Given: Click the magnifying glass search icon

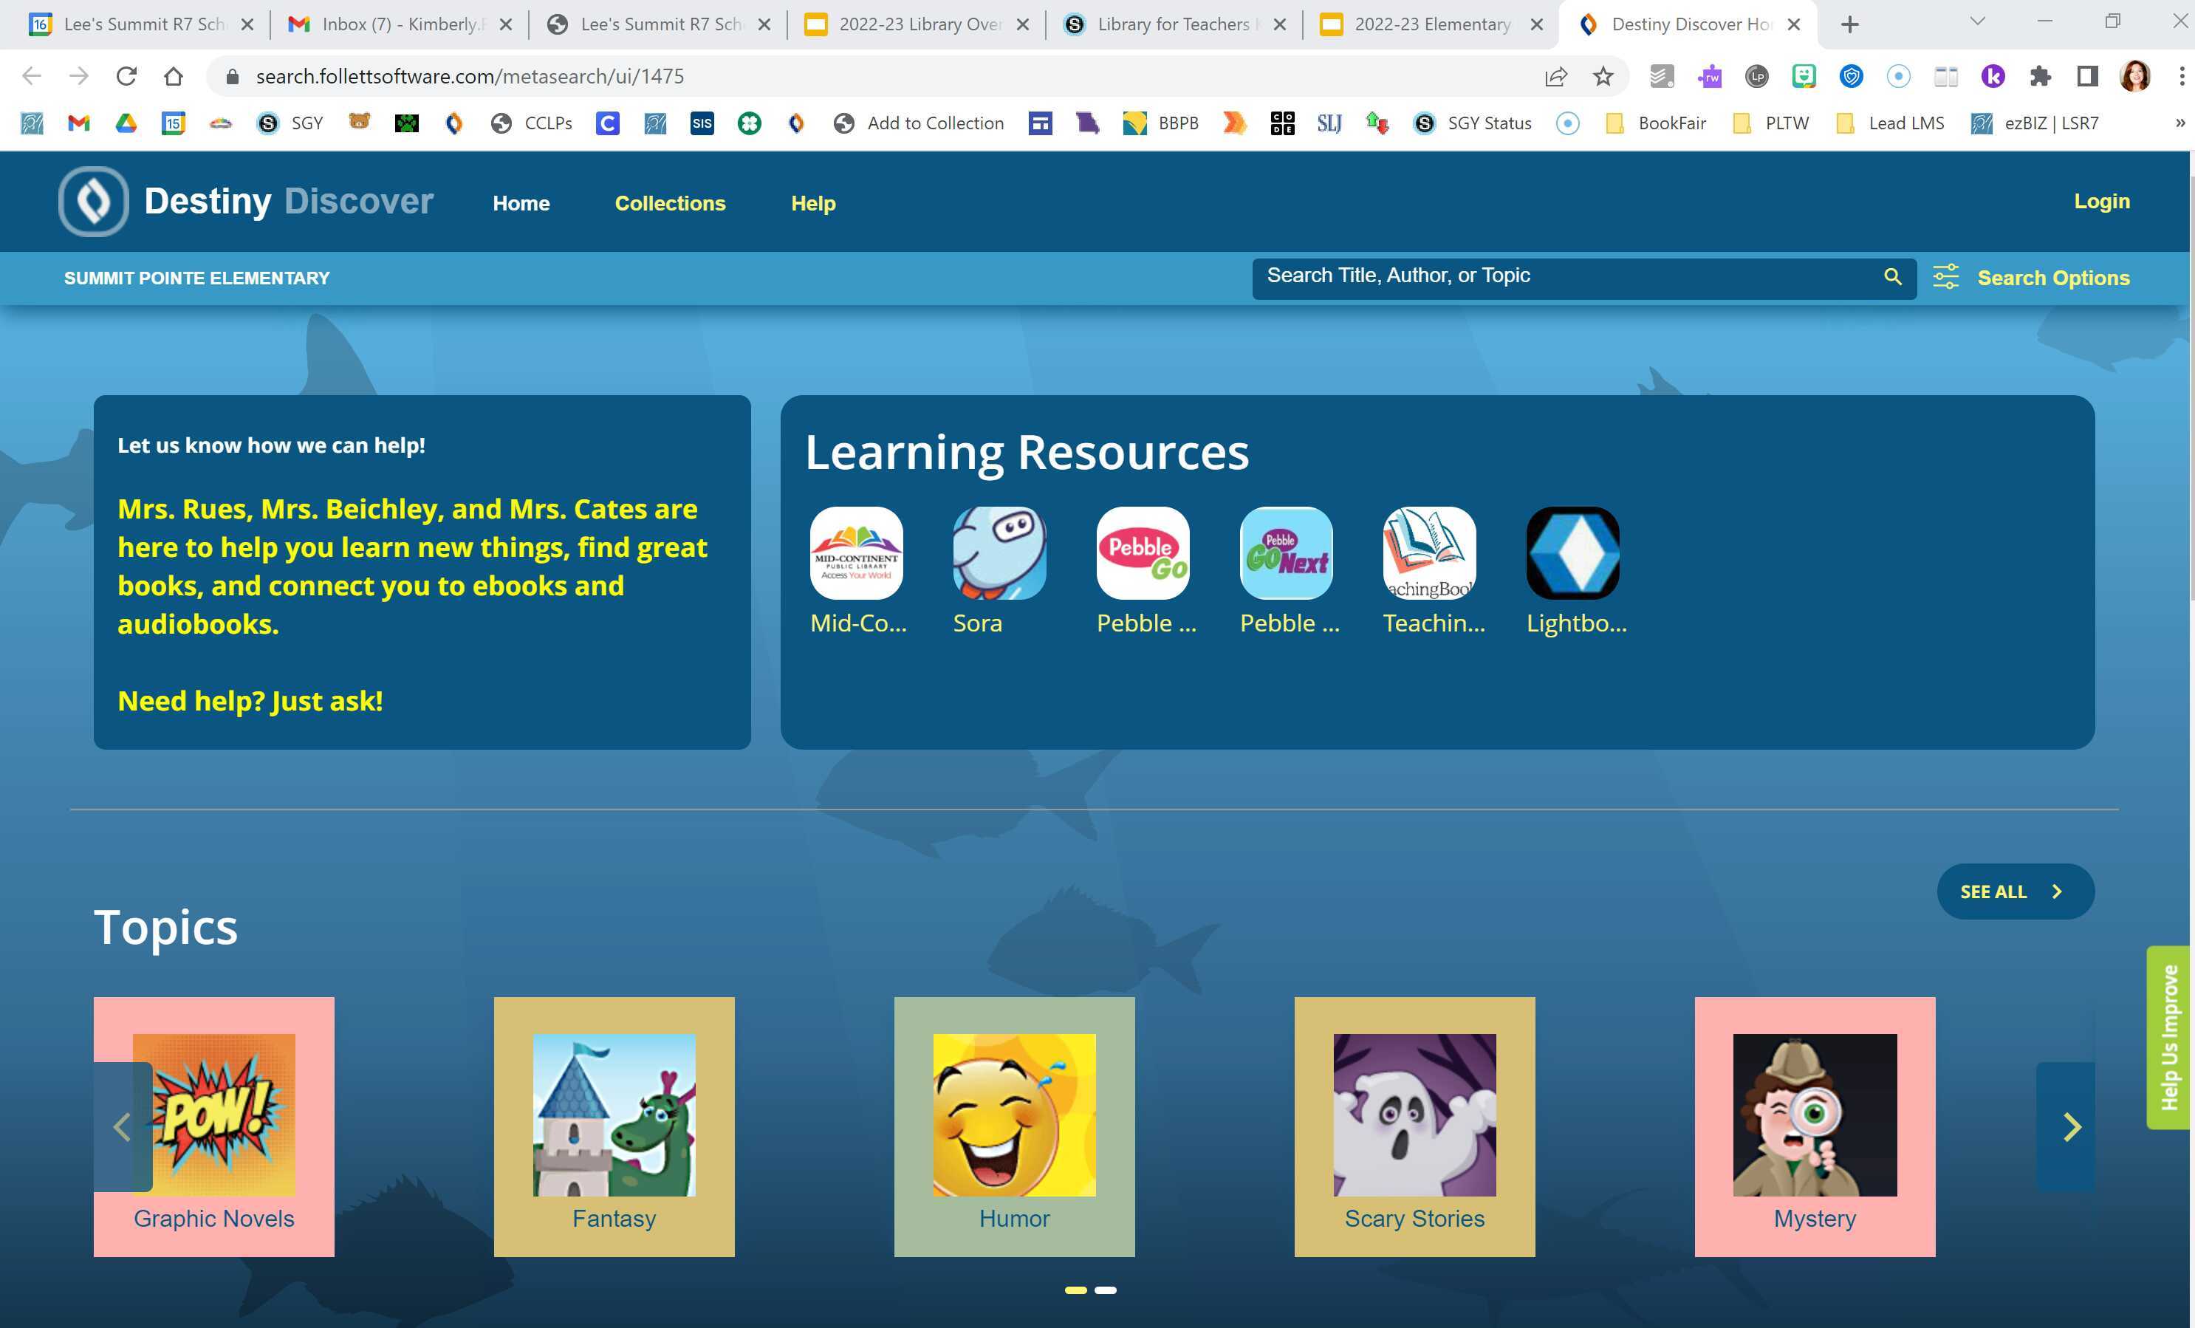Looking at the screenshot, I should [x=1892, y=277].
